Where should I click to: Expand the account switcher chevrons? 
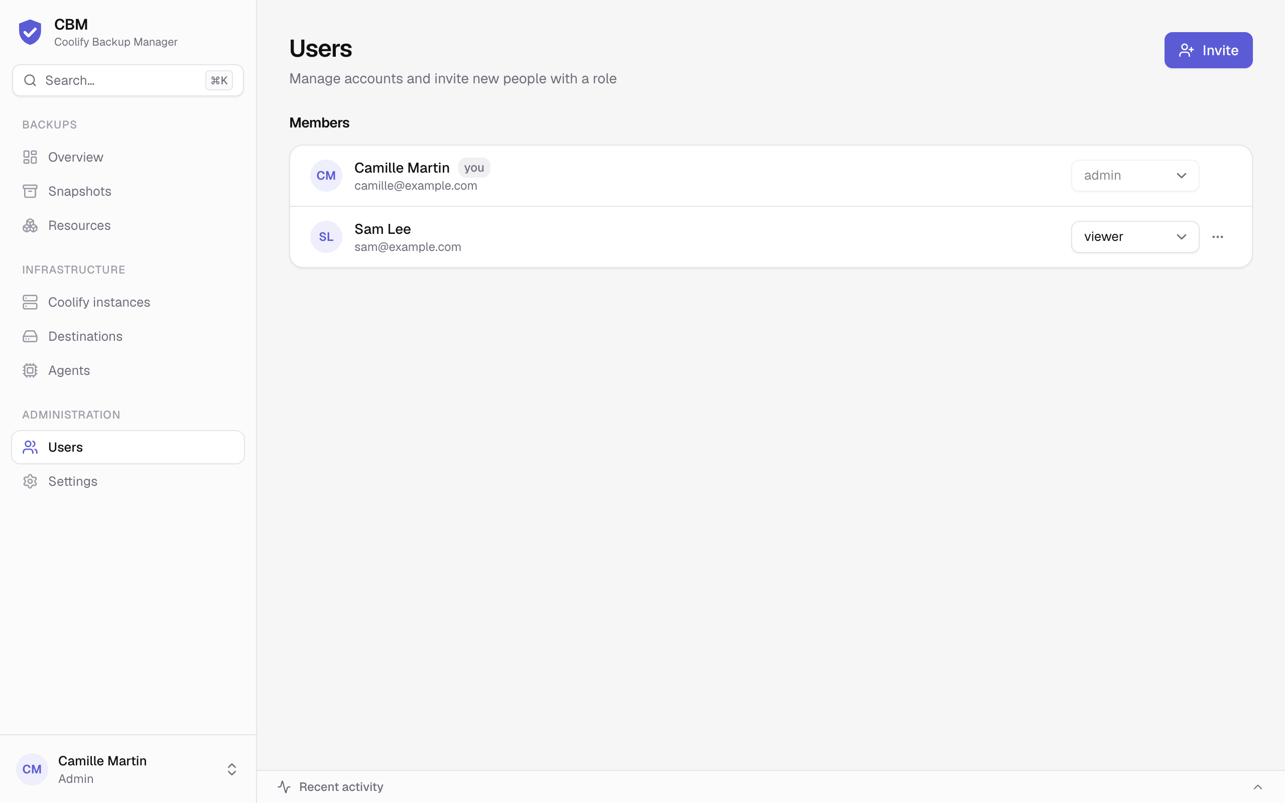(x=231, y=769)
